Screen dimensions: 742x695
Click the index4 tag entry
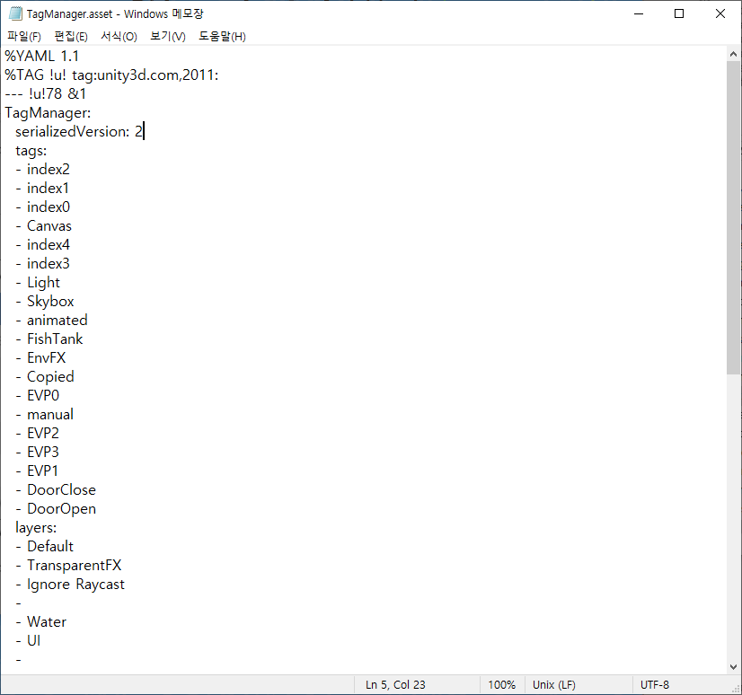point(42,244)
